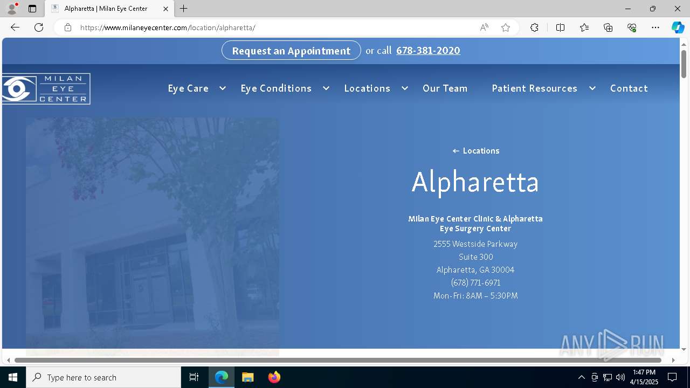Open the tab actions menu icon
This screenshot has width=690, height=388.
coord(32,9)
